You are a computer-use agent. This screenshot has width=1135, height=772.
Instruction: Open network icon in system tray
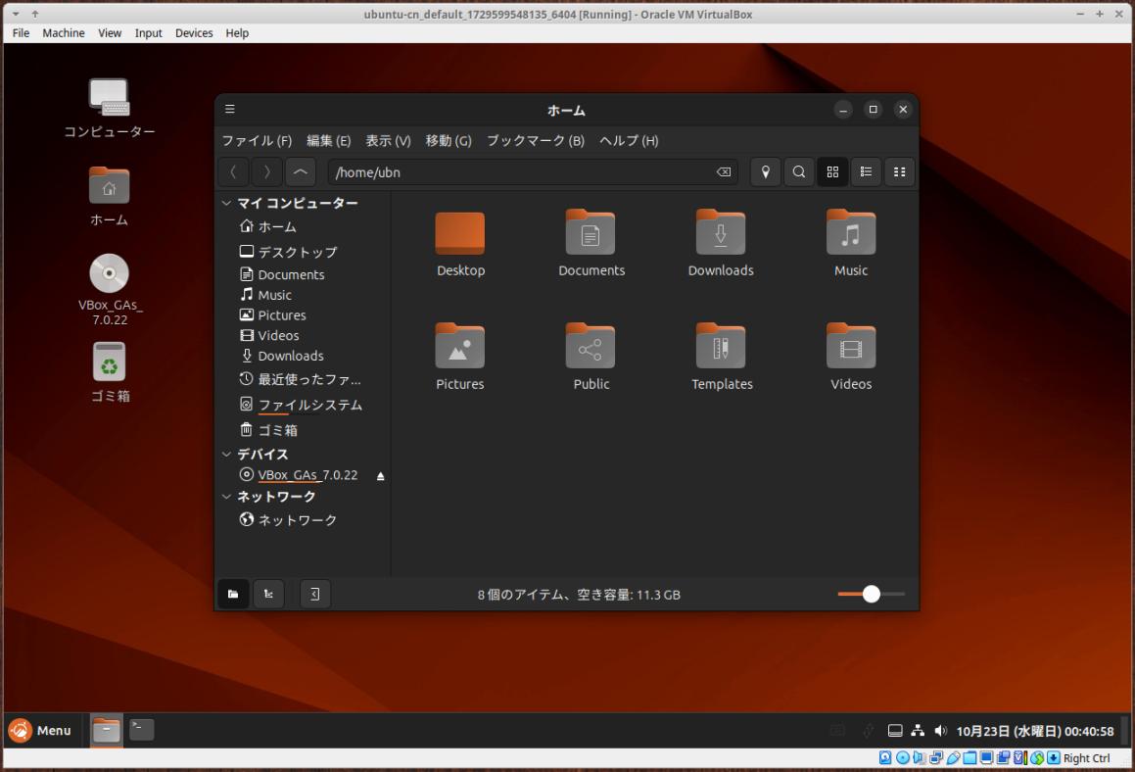tap(918, 731)
